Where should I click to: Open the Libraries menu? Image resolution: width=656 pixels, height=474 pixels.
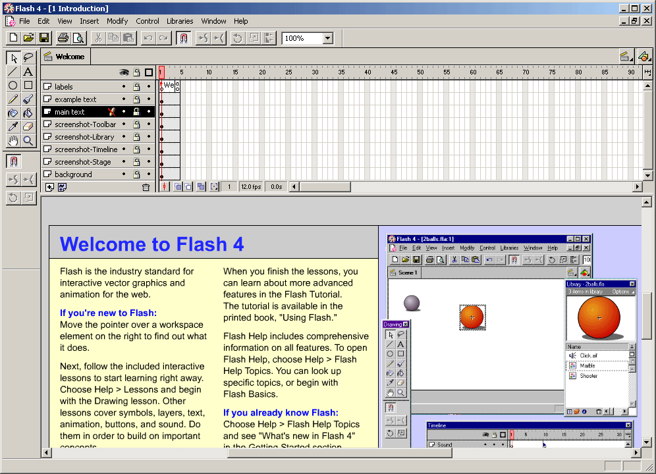tap(180, 21)
